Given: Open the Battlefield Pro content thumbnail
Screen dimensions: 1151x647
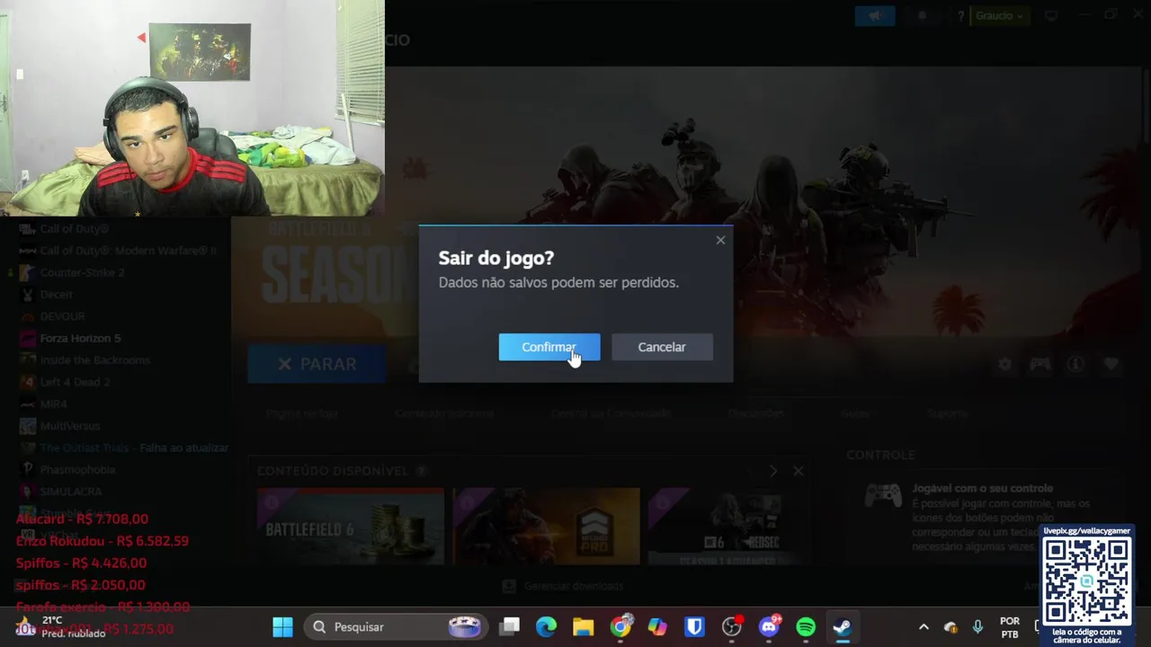Looking at the screenshot, I should point(547,527).
